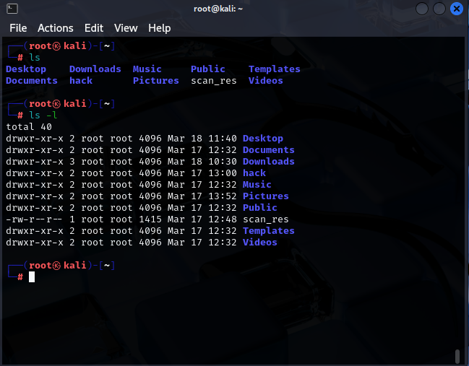The image size is (469, 366).
Task: Click the time 13:00 on the hack row
Action: coord(223,173)
